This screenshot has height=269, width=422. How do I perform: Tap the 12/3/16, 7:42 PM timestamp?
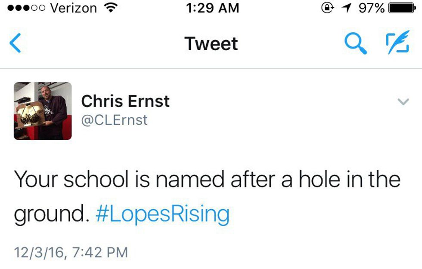pos(71,252)
